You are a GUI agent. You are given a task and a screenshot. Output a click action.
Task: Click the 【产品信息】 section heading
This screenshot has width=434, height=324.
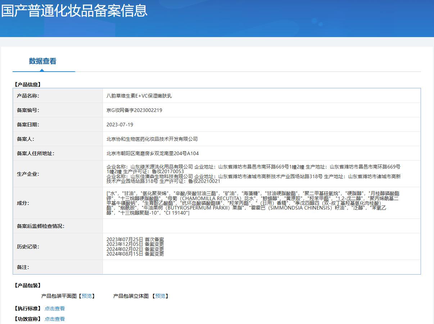[28, 85]
